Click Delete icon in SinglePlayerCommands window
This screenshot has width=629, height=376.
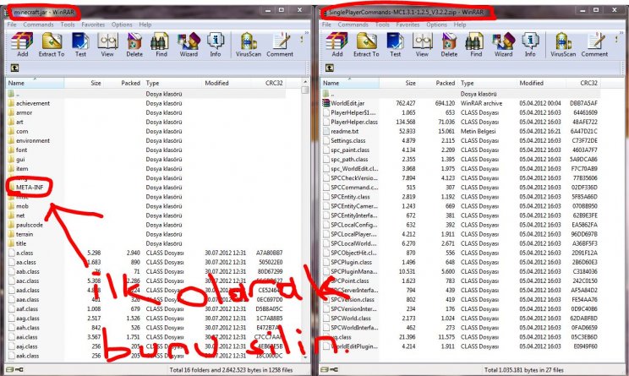(x=449, y=45)
